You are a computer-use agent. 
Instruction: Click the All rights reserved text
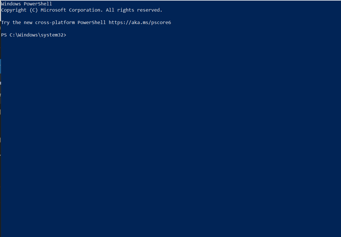point(134,10)
